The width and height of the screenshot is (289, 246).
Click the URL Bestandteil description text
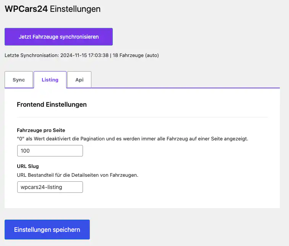(78, 175)
